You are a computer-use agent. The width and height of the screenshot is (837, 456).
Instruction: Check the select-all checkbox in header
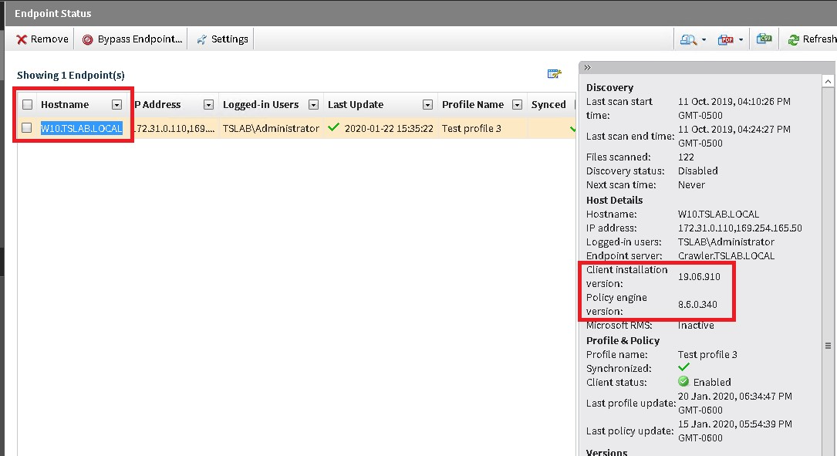coord(28,105)
